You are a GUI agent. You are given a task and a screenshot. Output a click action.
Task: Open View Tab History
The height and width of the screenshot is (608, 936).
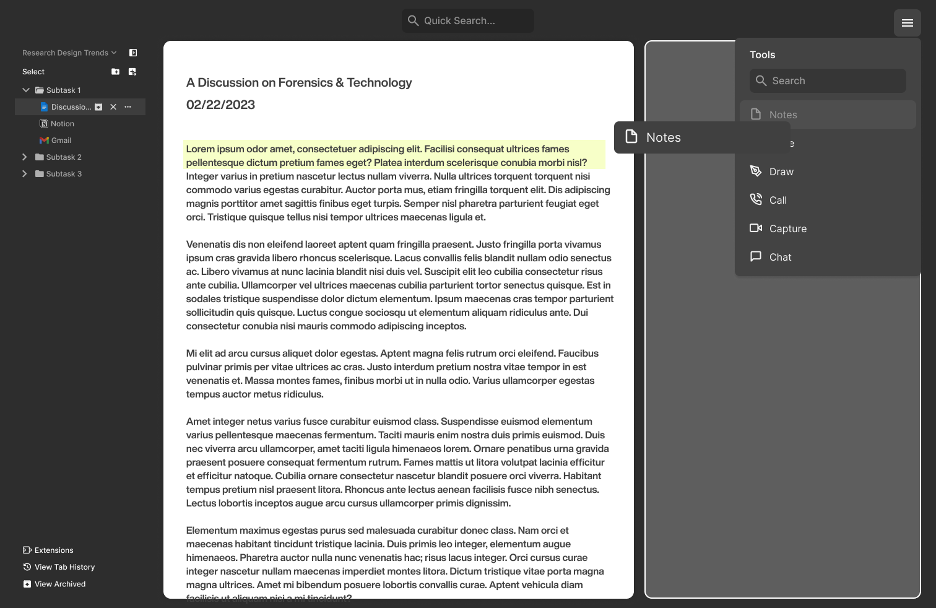(x=59, y=567)
